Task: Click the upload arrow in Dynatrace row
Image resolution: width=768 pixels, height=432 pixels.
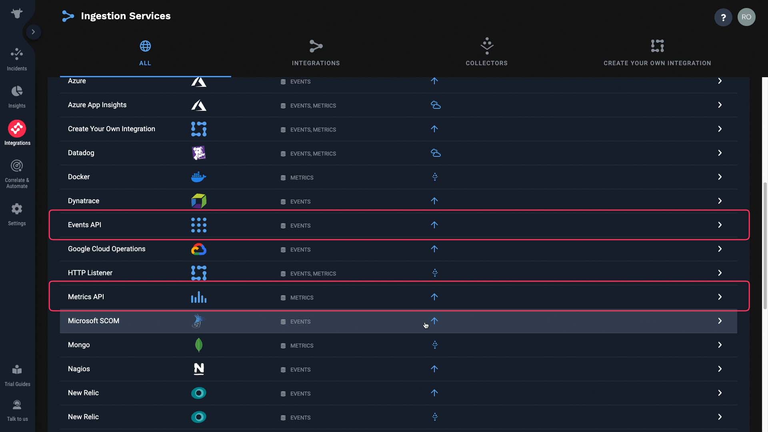Action: (x=434, y=201)
